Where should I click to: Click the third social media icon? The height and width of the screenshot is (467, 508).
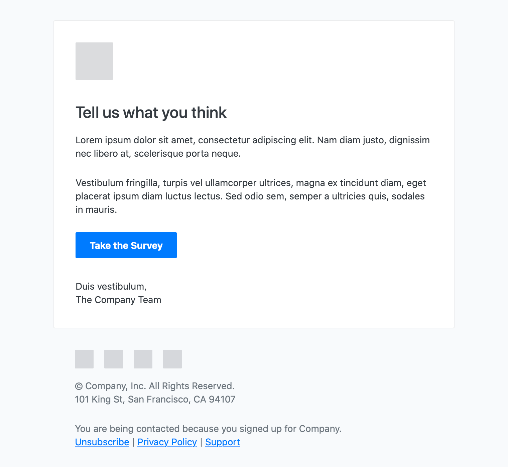(143, 359)
